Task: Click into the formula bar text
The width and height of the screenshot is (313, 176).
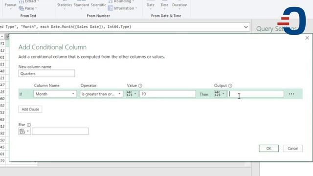Action: (x=66, y=27)
